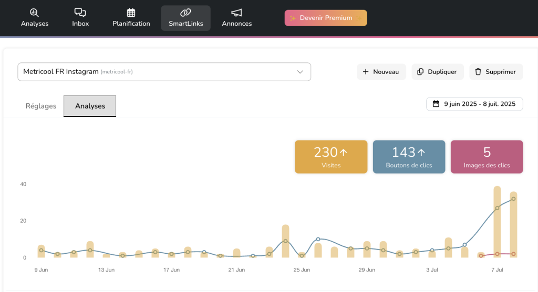Click the Planification calendar icon

tap(131, 13)
